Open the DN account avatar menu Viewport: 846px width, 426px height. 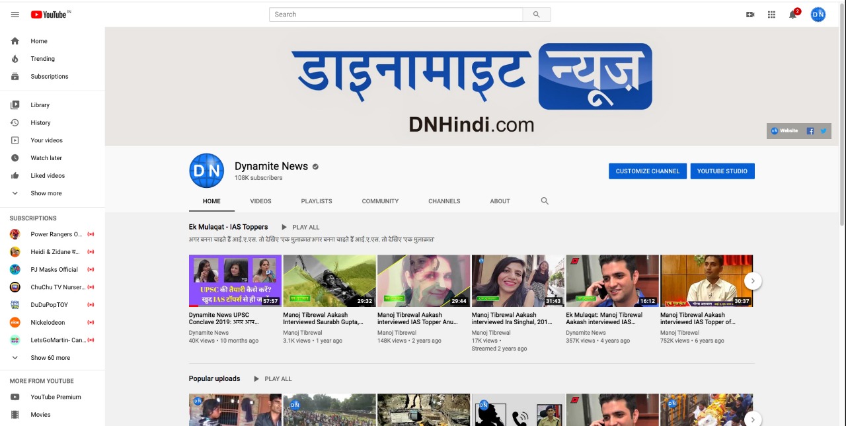tap(818, 15)
